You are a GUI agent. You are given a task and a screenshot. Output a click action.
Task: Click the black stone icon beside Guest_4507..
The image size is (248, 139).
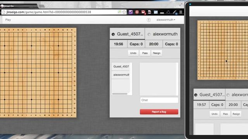tap(113, 34)
